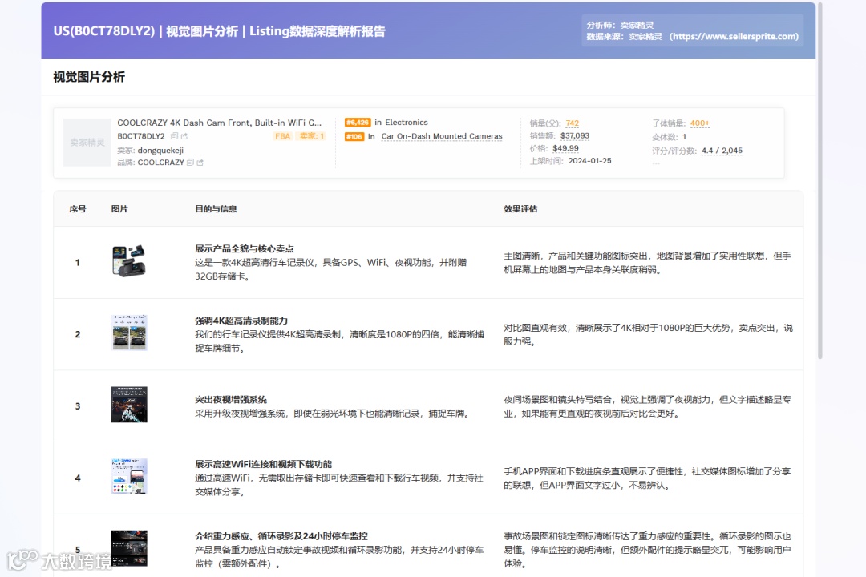
Task: Click the page's vertical scrollbar thumb
Action: click(820, 180)
